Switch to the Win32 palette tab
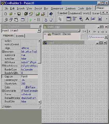This screenshot has height=124, width=109. pyautogui.click(x=86, y=14)
